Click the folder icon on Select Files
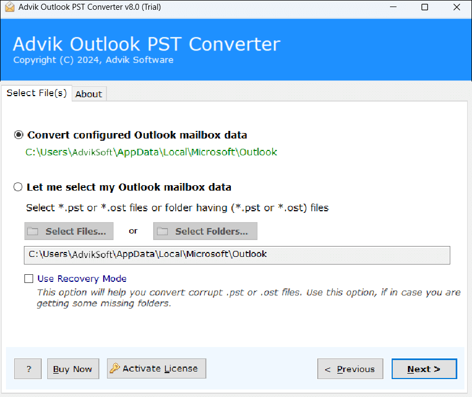 [33, 231]
